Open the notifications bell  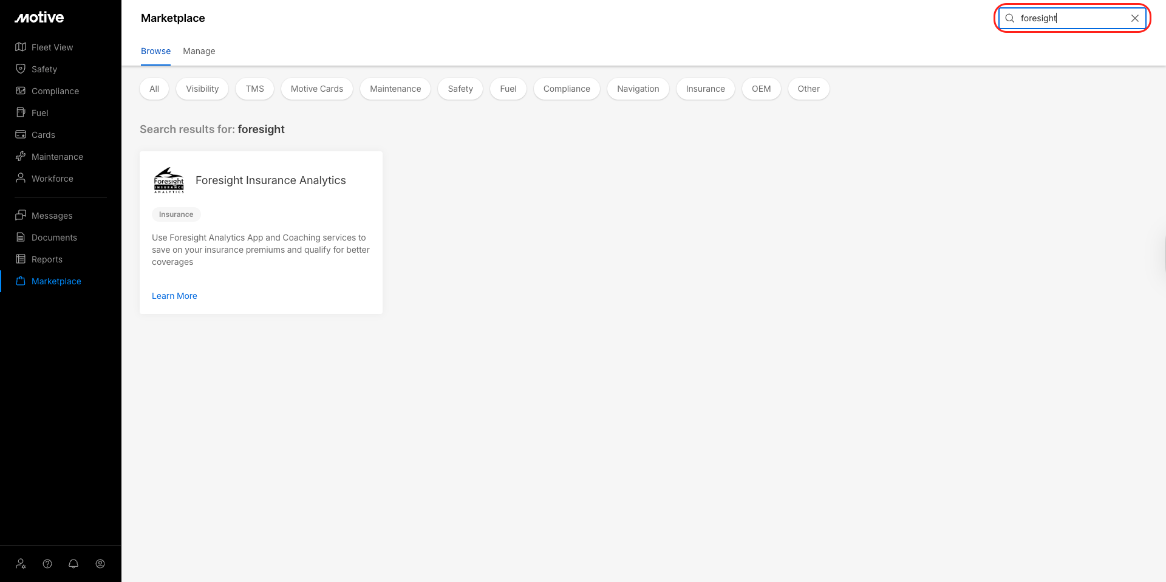click(x=73, y=564)
